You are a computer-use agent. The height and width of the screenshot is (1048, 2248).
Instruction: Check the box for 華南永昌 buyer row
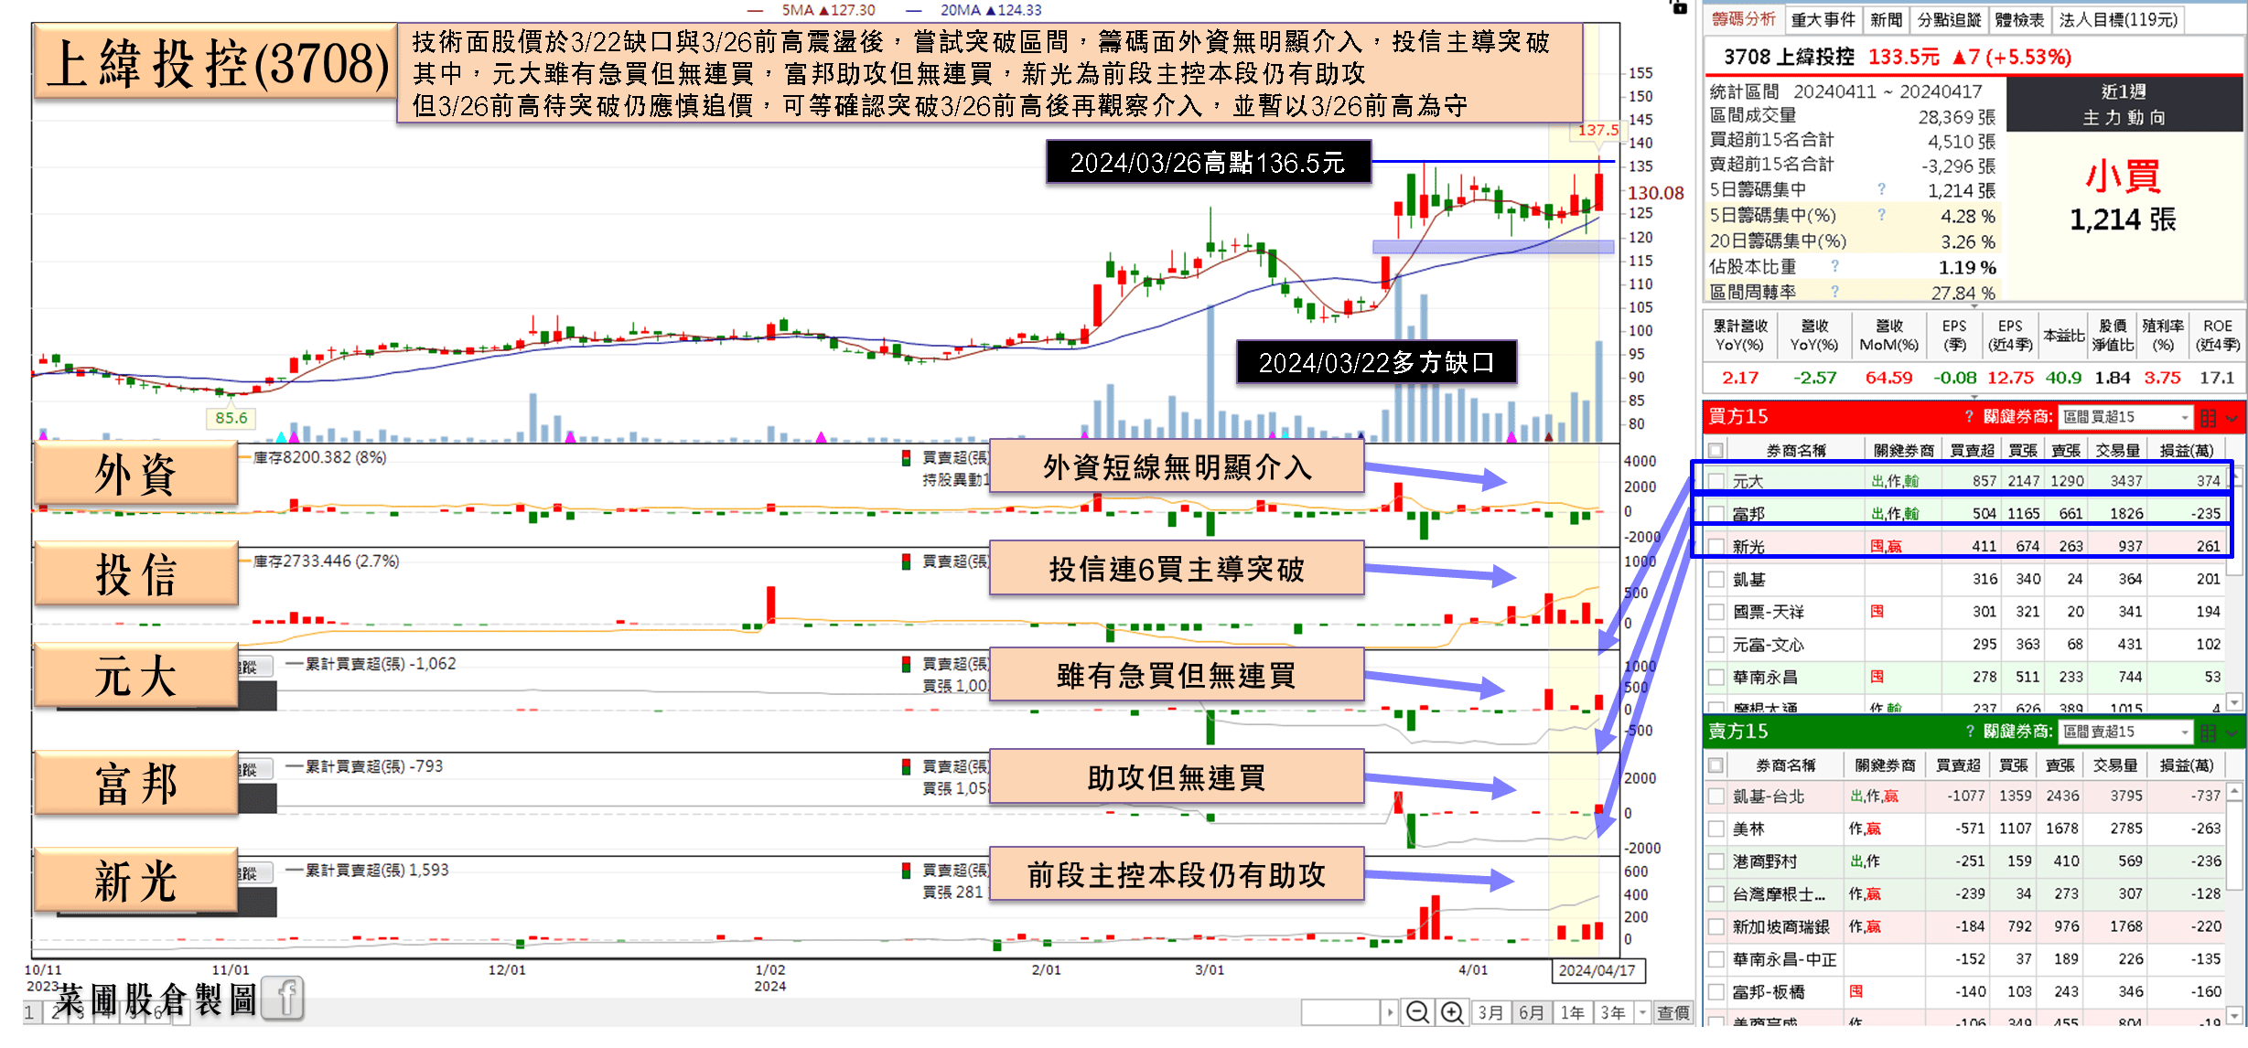tap(1716, 678)
